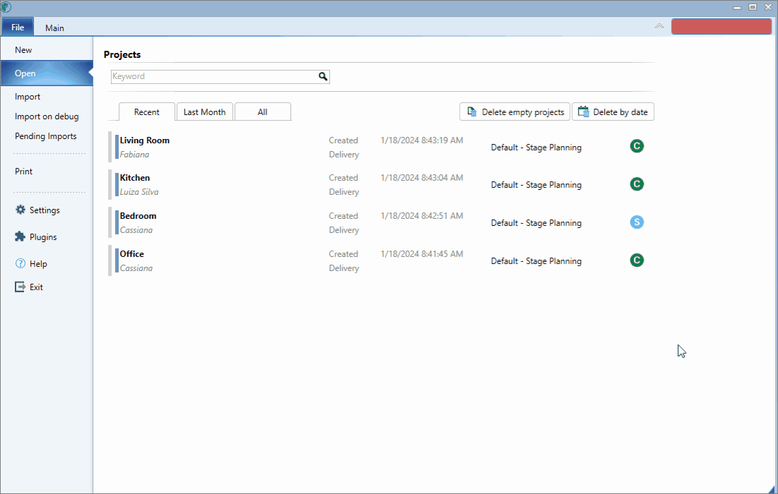Click the blue S badge for Bedroom
Image resolution: width=778 pixels, height=494 pixels.
(637, 222)
